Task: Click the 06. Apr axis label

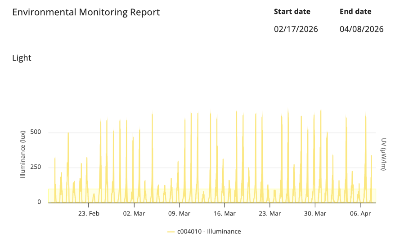Action: (360, 214)
